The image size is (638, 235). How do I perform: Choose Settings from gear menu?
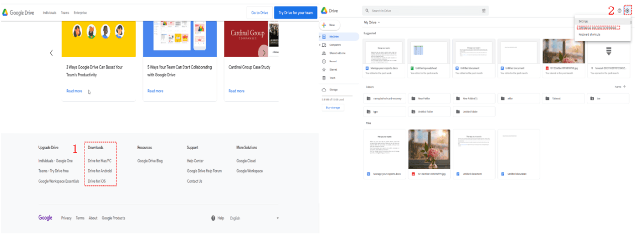pyautogui.click(x=603, y=21)
